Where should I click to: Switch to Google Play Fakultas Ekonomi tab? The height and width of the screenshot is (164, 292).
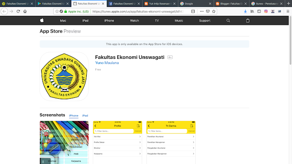(53, 3)
